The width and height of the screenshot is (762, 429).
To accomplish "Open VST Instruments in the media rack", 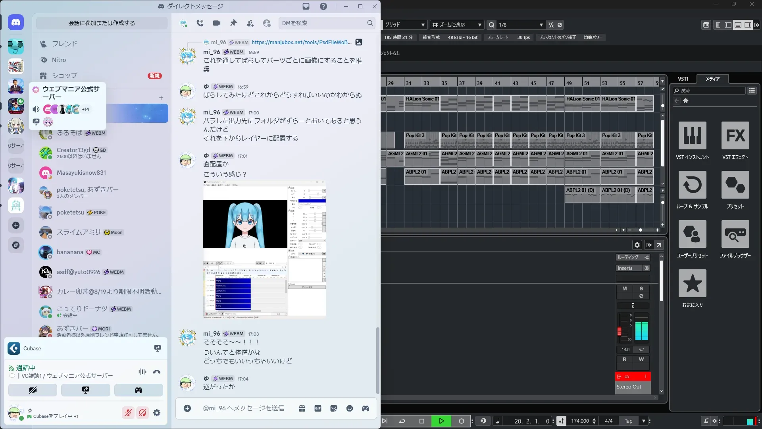I will pyautogui.click(x=692, y=136).
